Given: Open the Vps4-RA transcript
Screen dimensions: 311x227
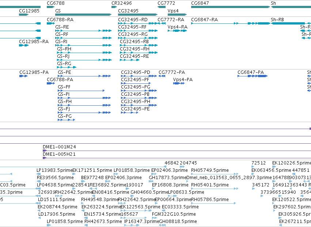Looking at the screenshot, I should tap(177, 27).
